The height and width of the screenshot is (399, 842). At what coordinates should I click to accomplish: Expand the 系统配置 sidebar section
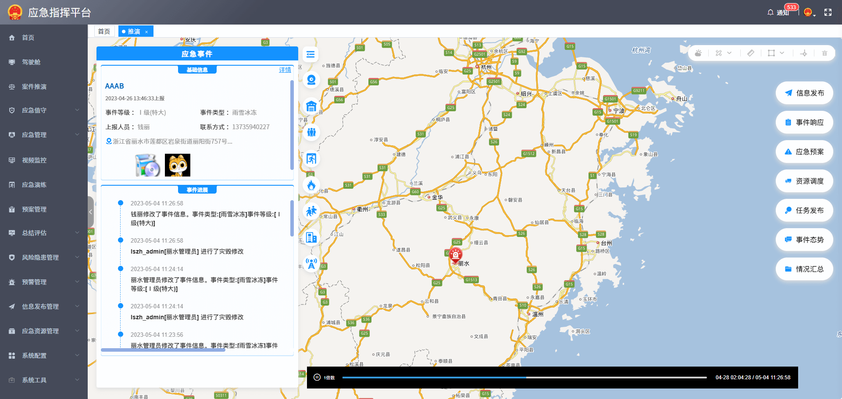44,356
